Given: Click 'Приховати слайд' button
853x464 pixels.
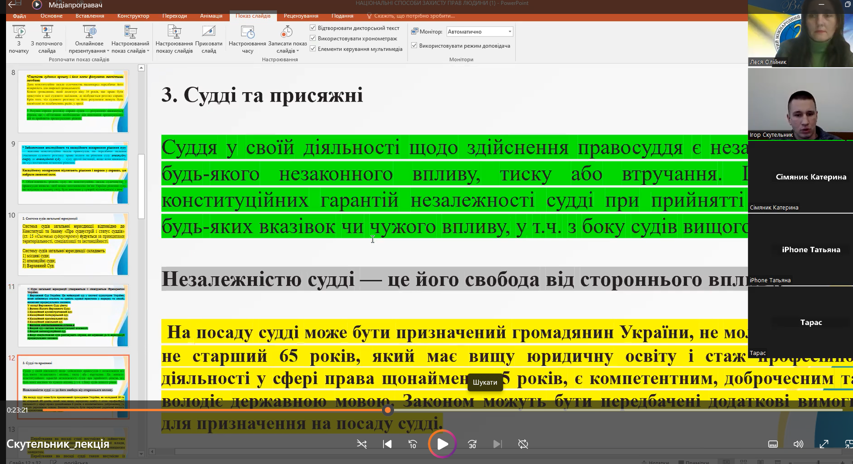Looking at the screenshot, I should [x=209, y=39].
